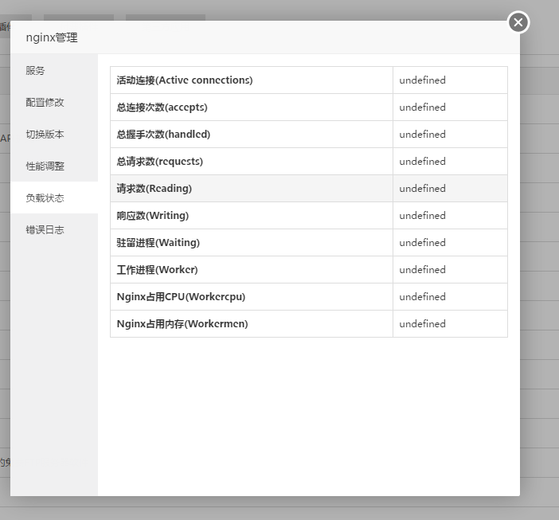Select the 总握手次数(handled) cell
The image size is (559, 520).
tap(252, 135)
